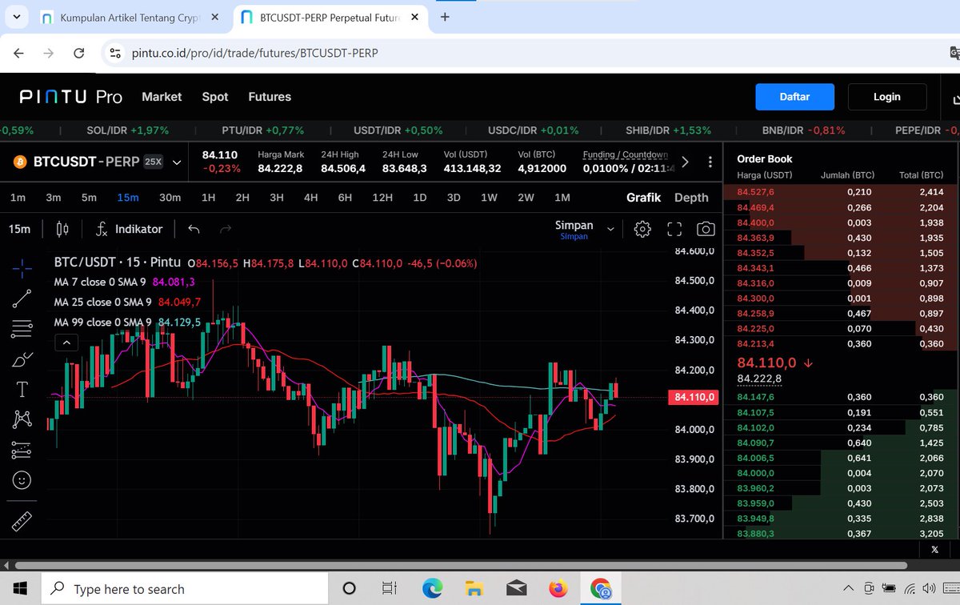Click the 84.527,6 ask price row
The width and height of the screenshot is (960, 605).
840,192
